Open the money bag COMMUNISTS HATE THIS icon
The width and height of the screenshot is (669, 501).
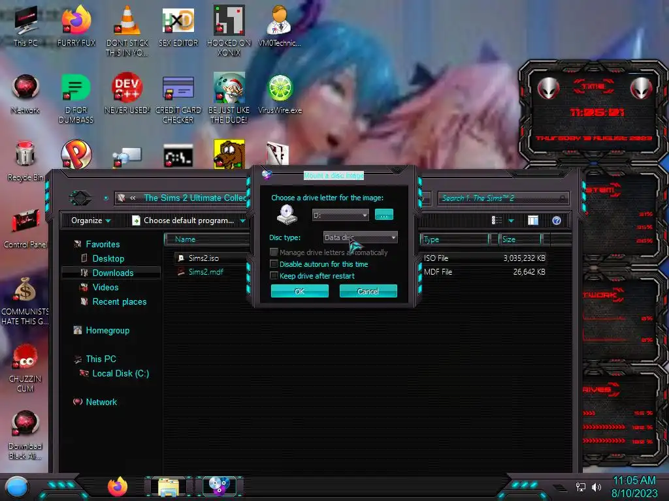(x=25, y=301)
